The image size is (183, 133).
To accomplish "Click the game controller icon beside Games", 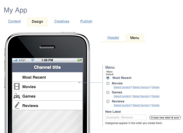I will click(x=17, y=96).
